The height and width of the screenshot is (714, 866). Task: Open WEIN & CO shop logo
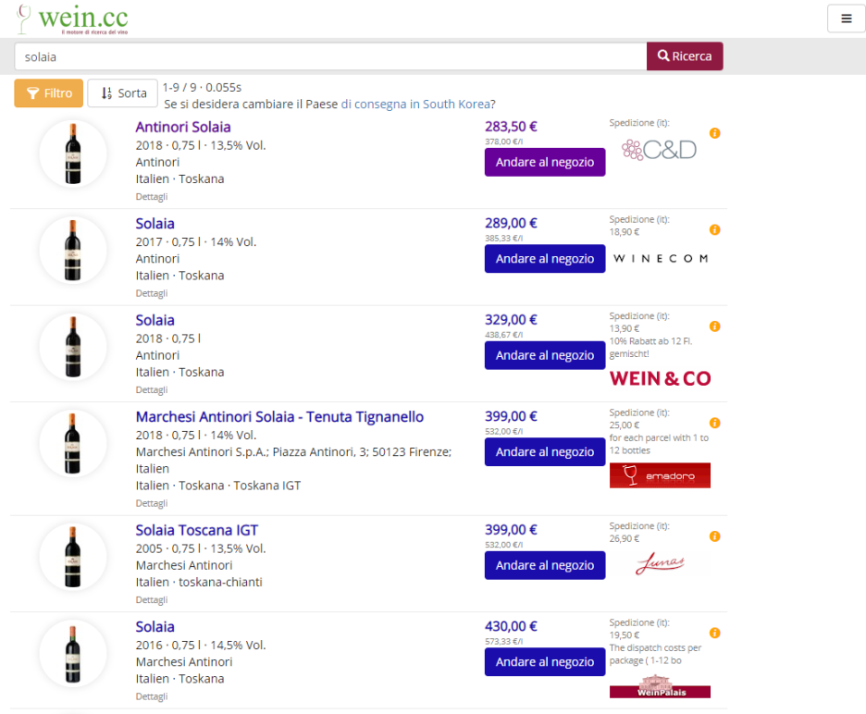[660, 379]
